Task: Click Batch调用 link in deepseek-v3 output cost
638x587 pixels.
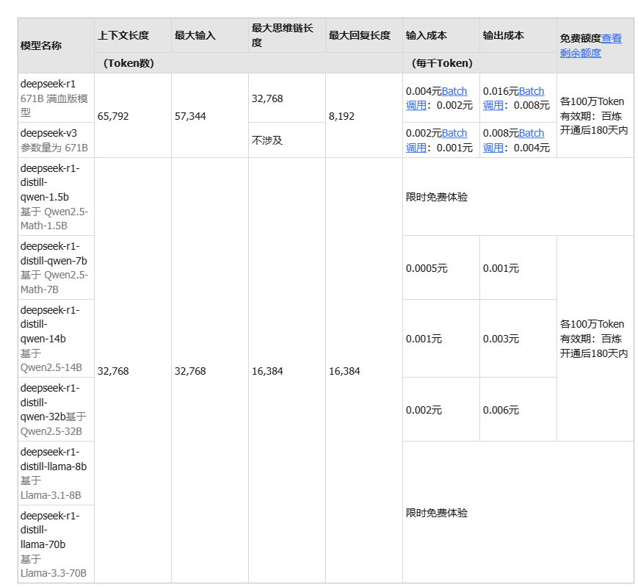Action: click(x=513, y=140)
